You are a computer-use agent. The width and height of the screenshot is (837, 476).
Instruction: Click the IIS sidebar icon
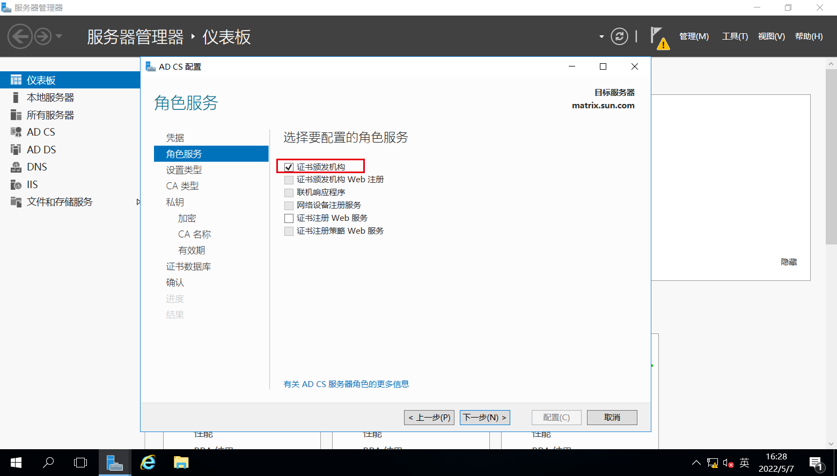click(x=16, y=184)
